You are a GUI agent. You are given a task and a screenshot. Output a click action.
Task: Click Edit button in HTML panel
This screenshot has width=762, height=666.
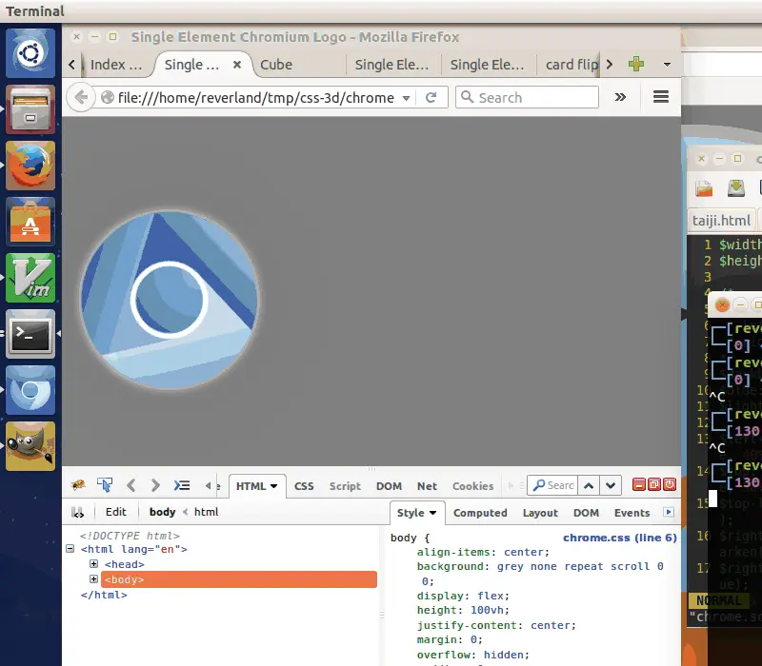click(115, 512)
